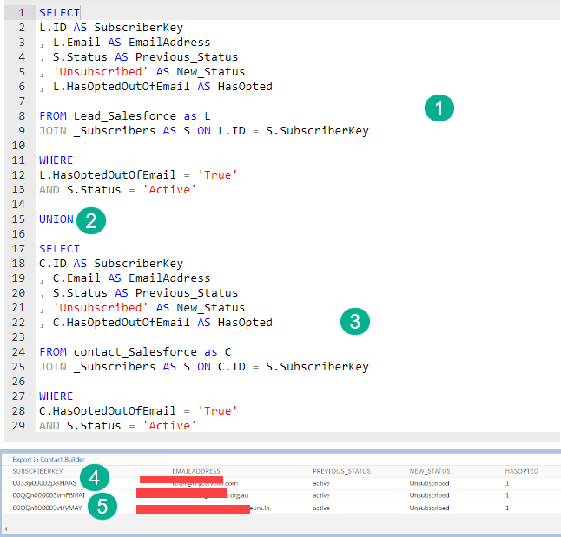Click the green circle numbered 1

pos(439,108)
